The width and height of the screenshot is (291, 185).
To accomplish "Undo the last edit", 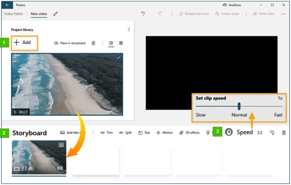I will click(143, 14).
